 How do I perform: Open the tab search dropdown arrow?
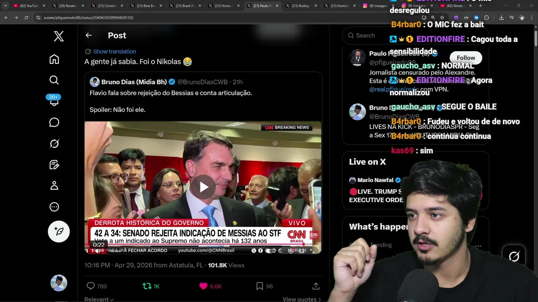(x=5, y=6)
